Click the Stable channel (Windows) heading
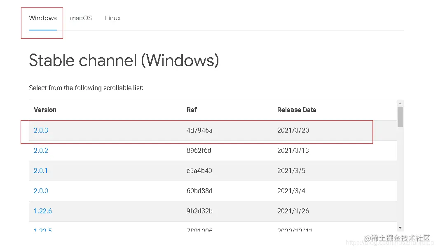 (x=124, y=61)
